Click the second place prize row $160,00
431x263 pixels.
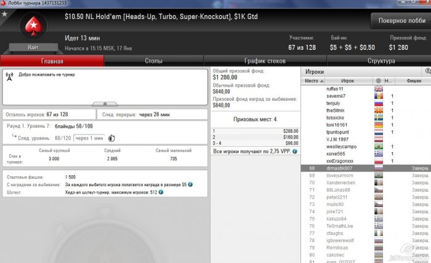click(256, 137)
